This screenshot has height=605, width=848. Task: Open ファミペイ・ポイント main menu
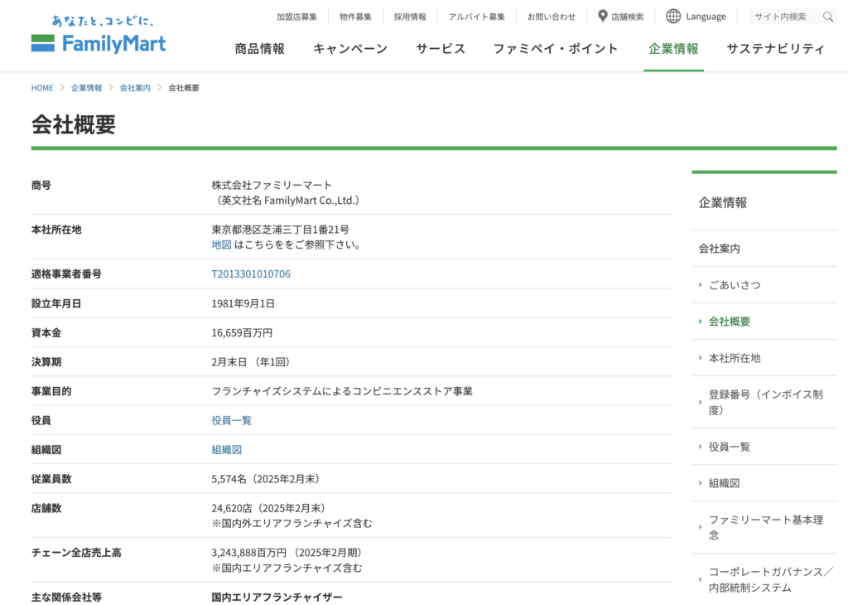(x=556, y=49)
